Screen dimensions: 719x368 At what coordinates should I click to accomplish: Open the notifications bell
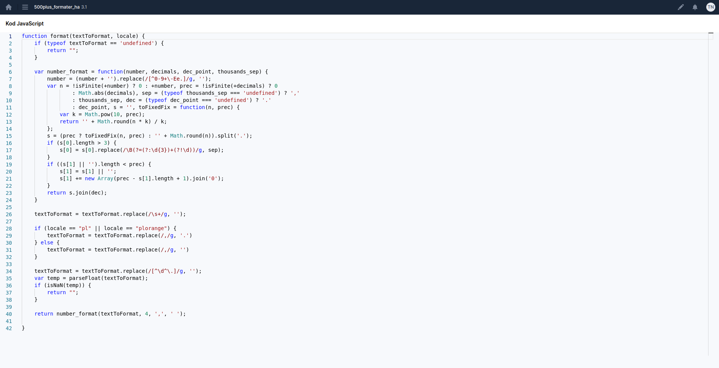coord(695,7)
